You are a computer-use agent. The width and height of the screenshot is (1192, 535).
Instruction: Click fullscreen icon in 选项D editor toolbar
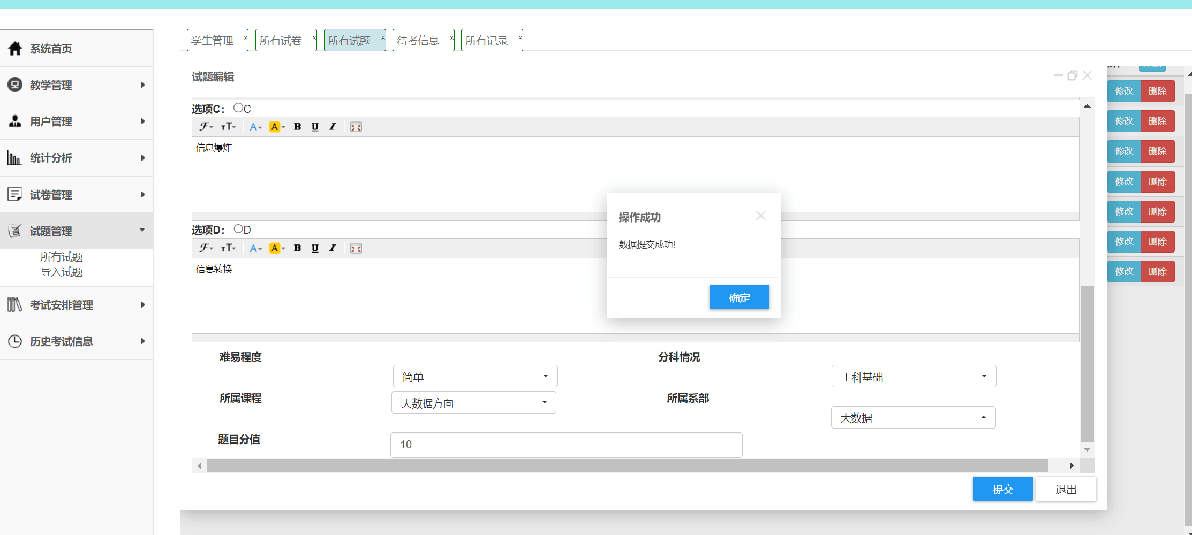(356, 248)
